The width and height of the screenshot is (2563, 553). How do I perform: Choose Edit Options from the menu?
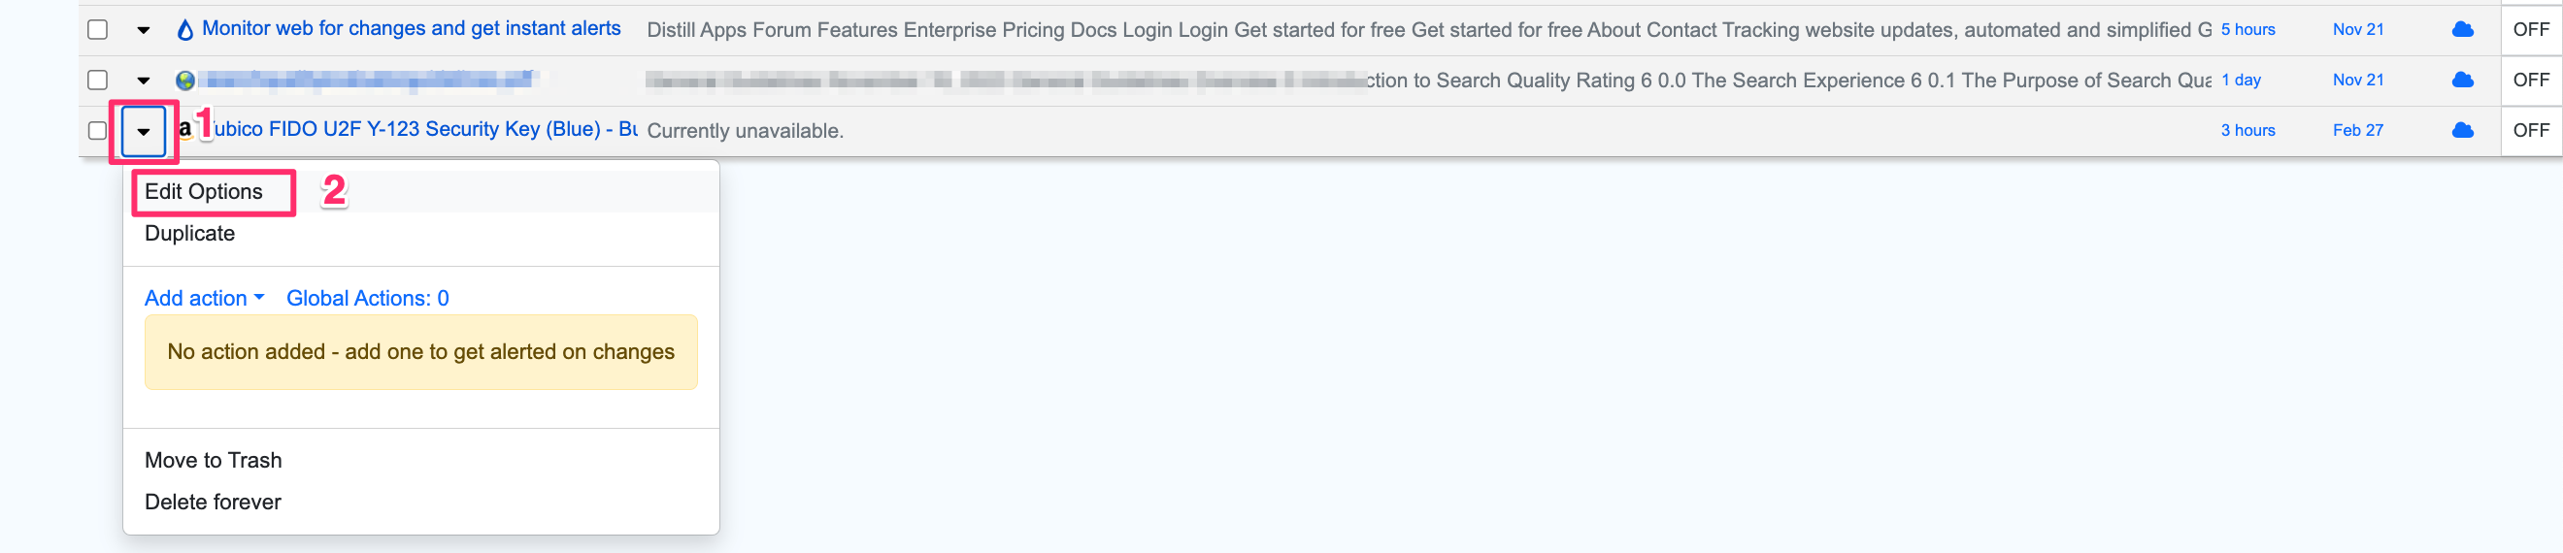[204, 192]
